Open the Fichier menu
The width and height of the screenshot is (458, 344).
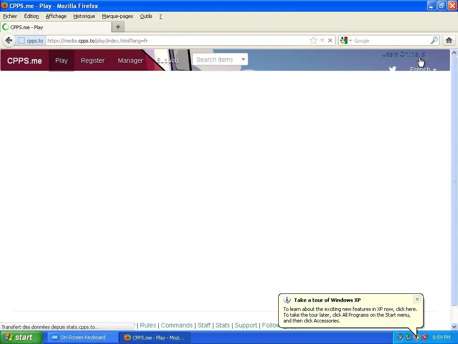[x=10, y=16]
